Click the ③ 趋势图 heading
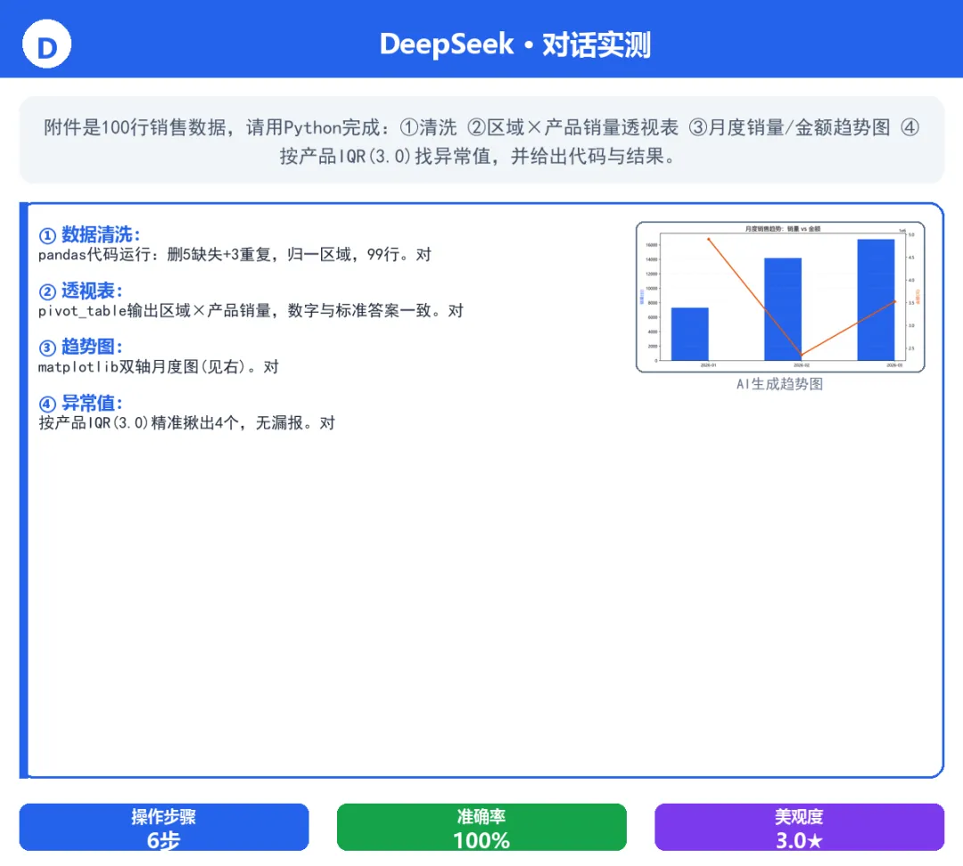The image size is (963, 866). (x=80, y=347)
